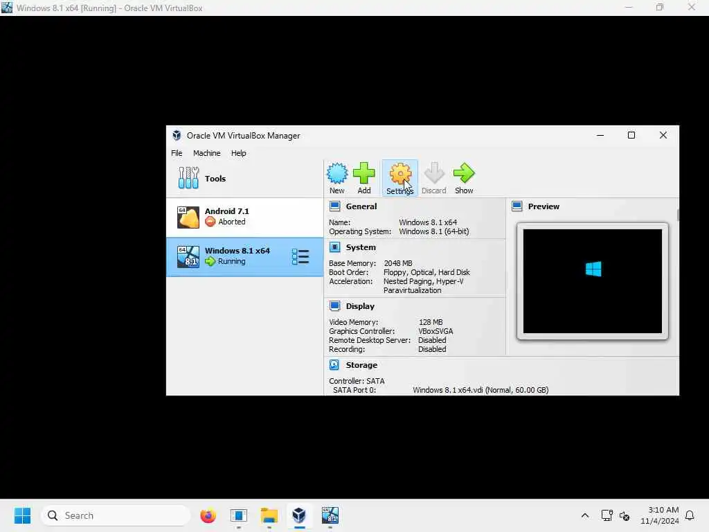The width and height of the screenshot is (709, 532).
Task: Open the Help menu
Action: tap(238, 153)
